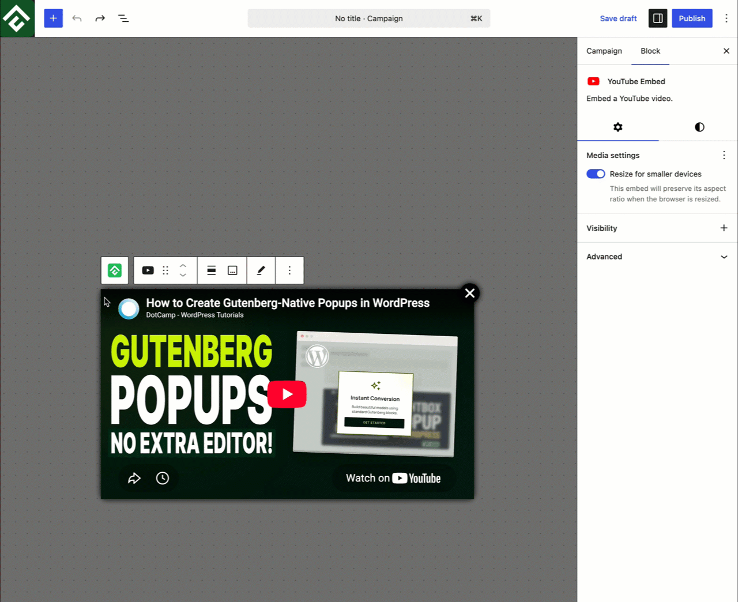This screenshot has width=738, height=602.
Task: Open the block alignment options
Action: [212, 270]
